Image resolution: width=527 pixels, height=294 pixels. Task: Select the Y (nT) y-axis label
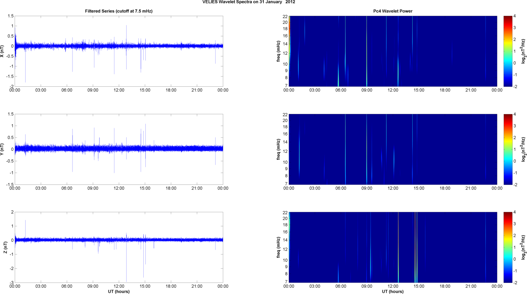tap(2, 149)
